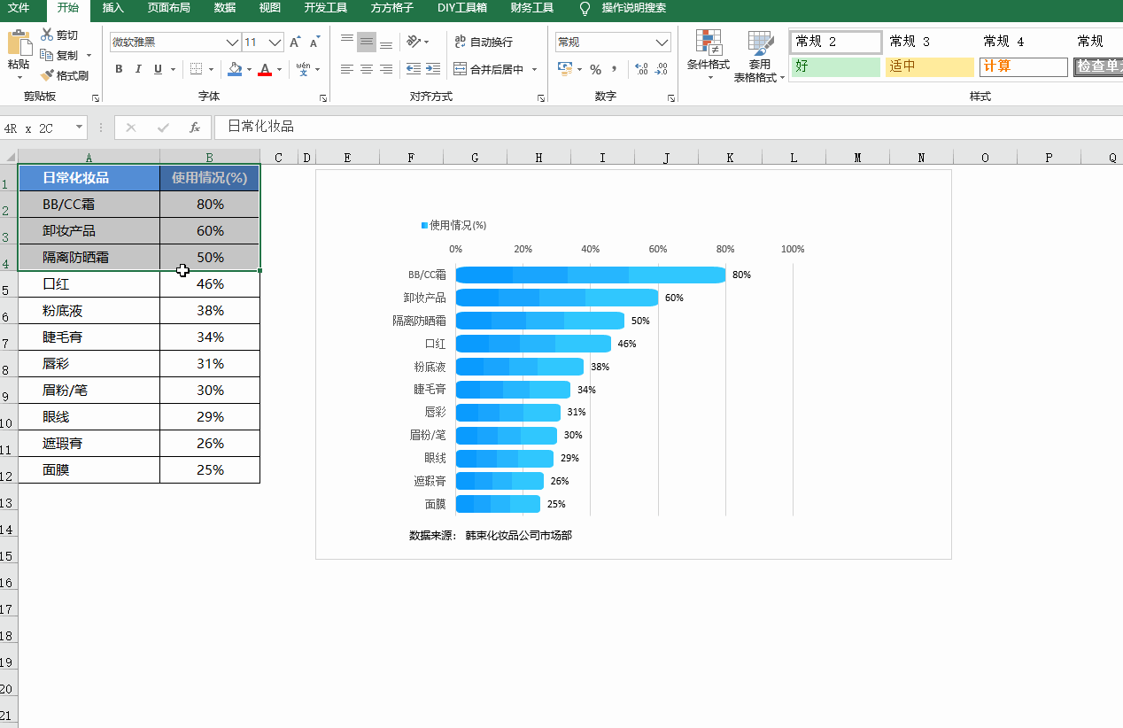Click the insert function fx icon

pos(195,128)
